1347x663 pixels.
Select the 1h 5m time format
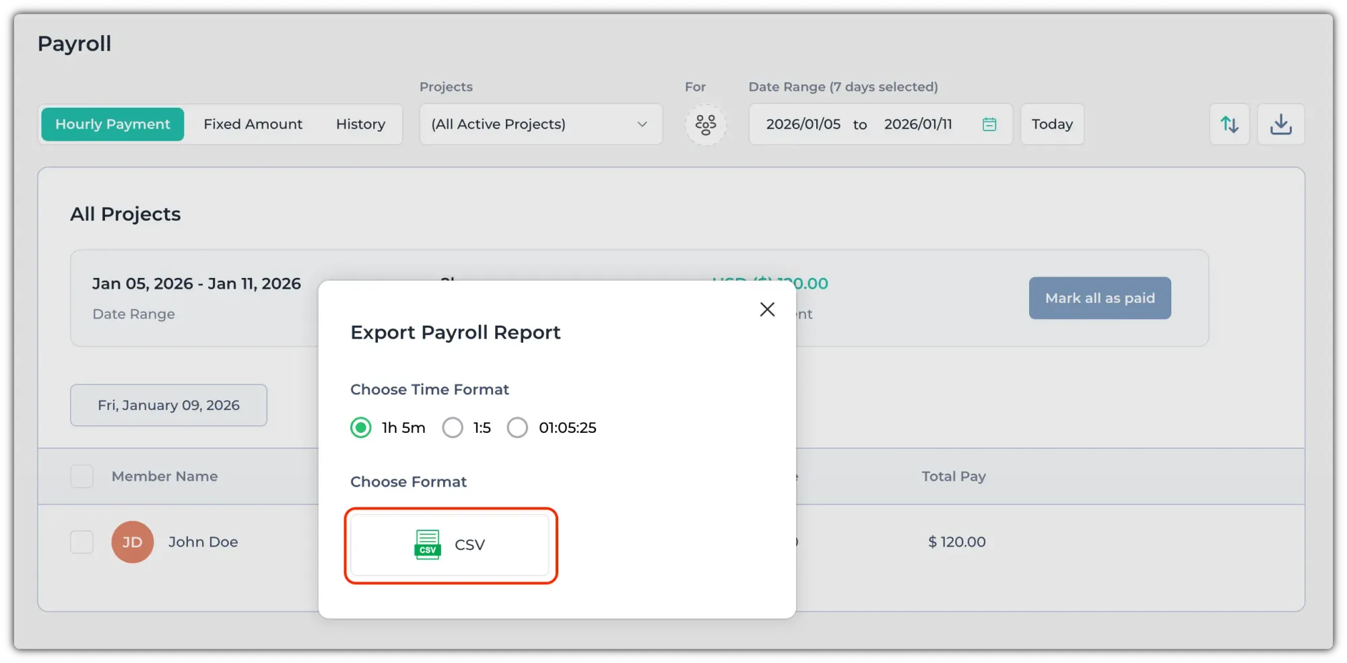361,428
